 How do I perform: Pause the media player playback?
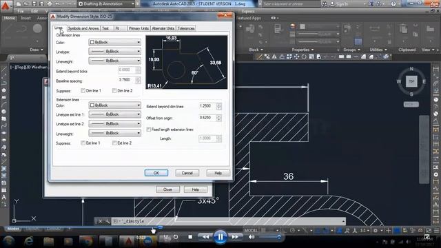click(x=220, y=237)
